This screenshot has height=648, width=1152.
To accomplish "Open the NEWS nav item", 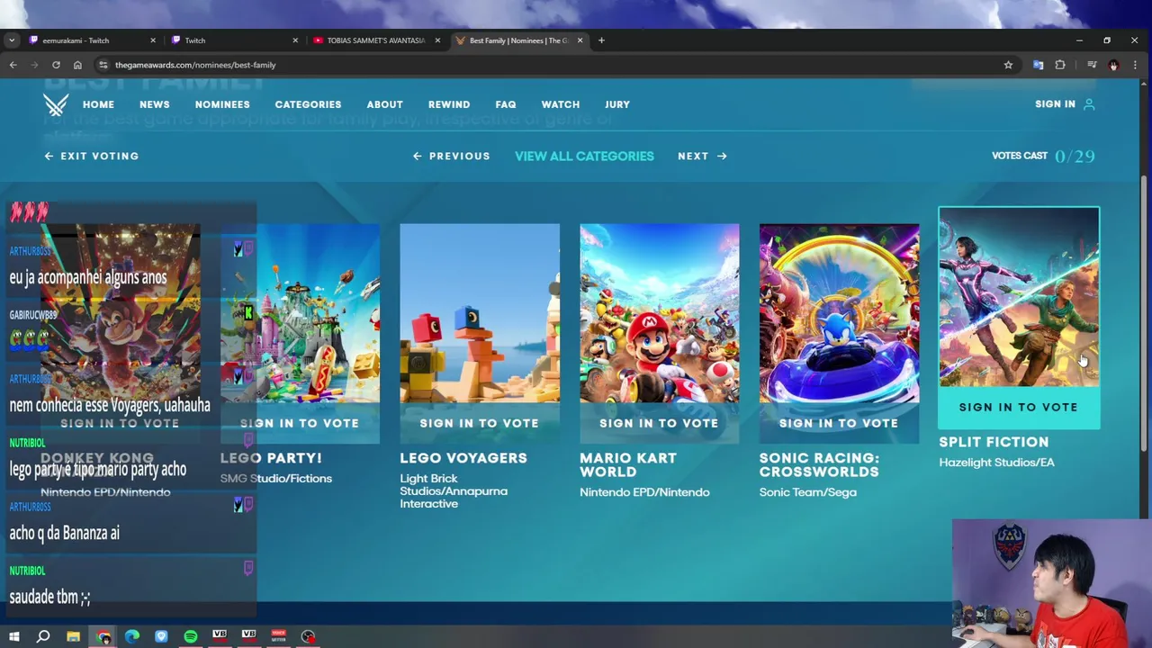I will coord(154,104).
